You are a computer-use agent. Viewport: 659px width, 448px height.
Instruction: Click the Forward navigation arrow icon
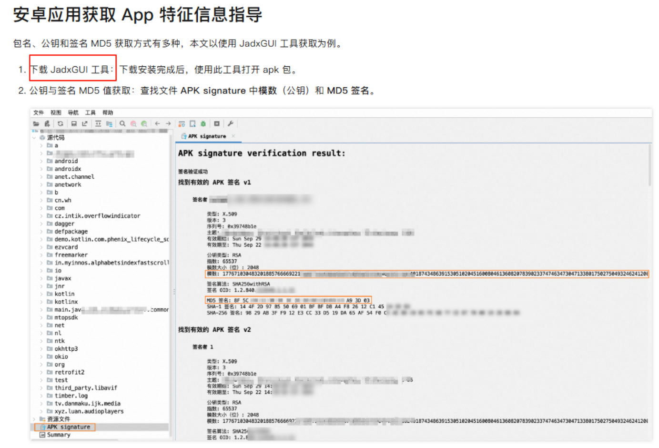pos(168,123)
